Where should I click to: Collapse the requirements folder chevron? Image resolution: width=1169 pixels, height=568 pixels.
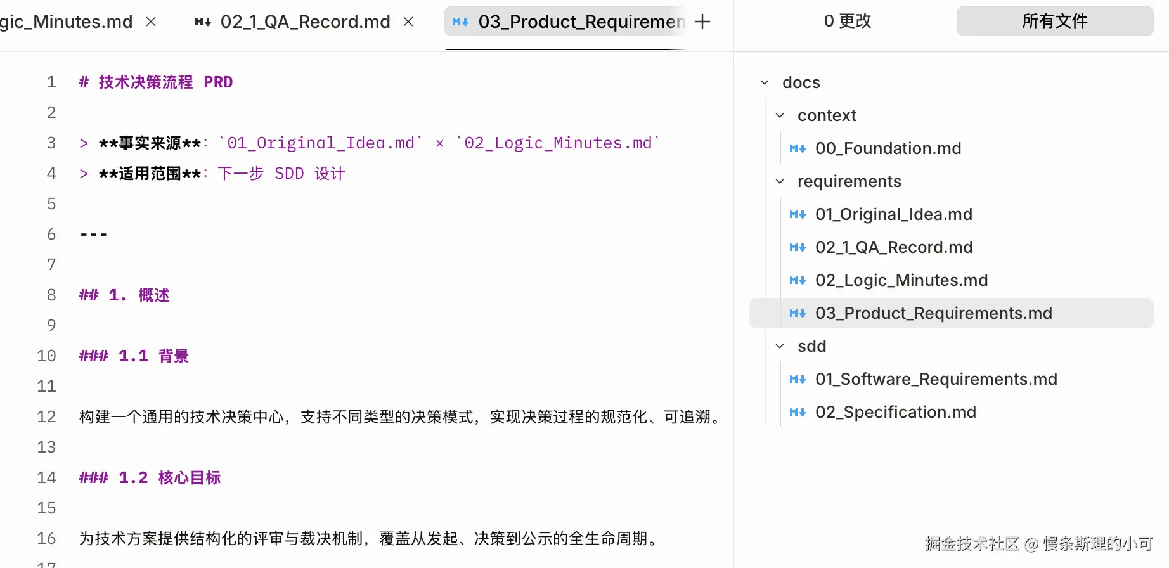pos(780,181)
